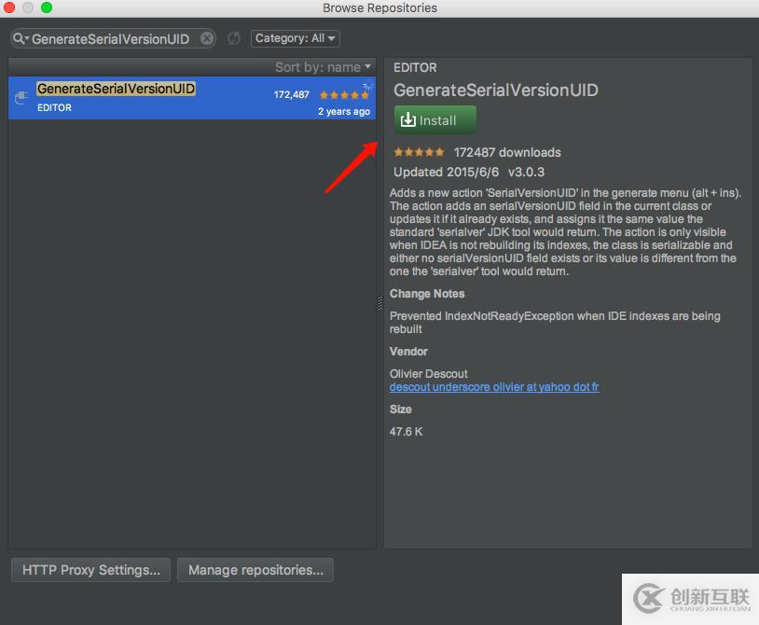Click the 'Size' heading
This screenshot has height=625, width=759.
401,410
